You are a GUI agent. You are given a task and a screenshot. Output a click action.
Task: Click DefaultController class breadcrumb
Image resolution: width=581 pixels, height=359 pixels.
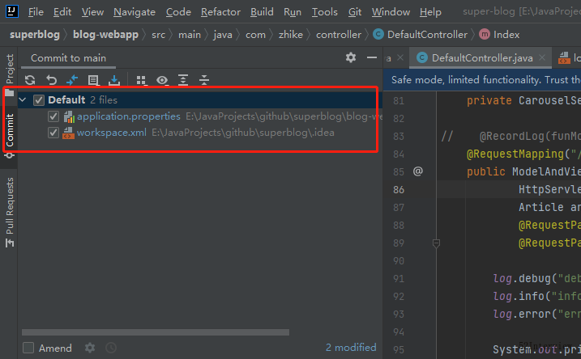tap(421, 35)
